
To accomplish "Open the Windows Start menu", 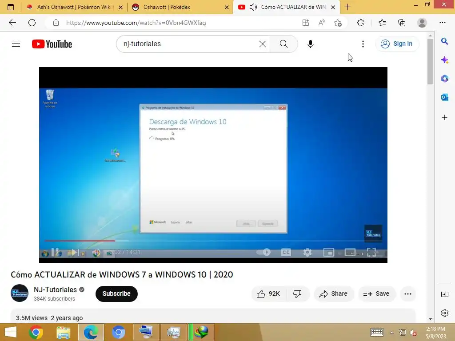I will click(11, 332).
